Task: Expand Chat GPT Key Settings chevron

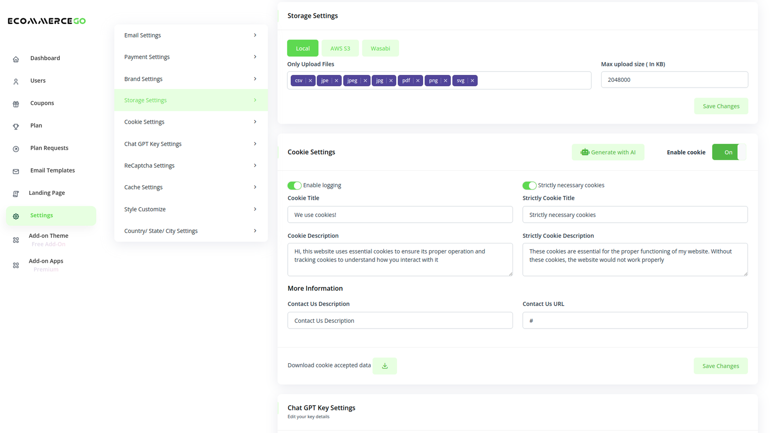Action: click(x=255, y=144)
